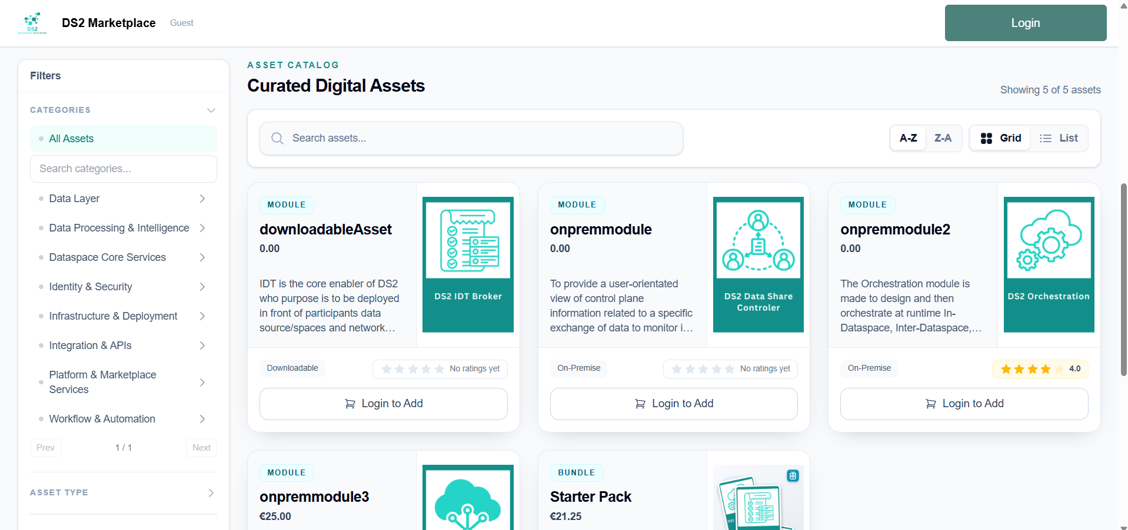The height and width of the screenshot is (530, 1128).
Task: Click the Login button
Action: pyautogui.click(x=1026, y=23)
